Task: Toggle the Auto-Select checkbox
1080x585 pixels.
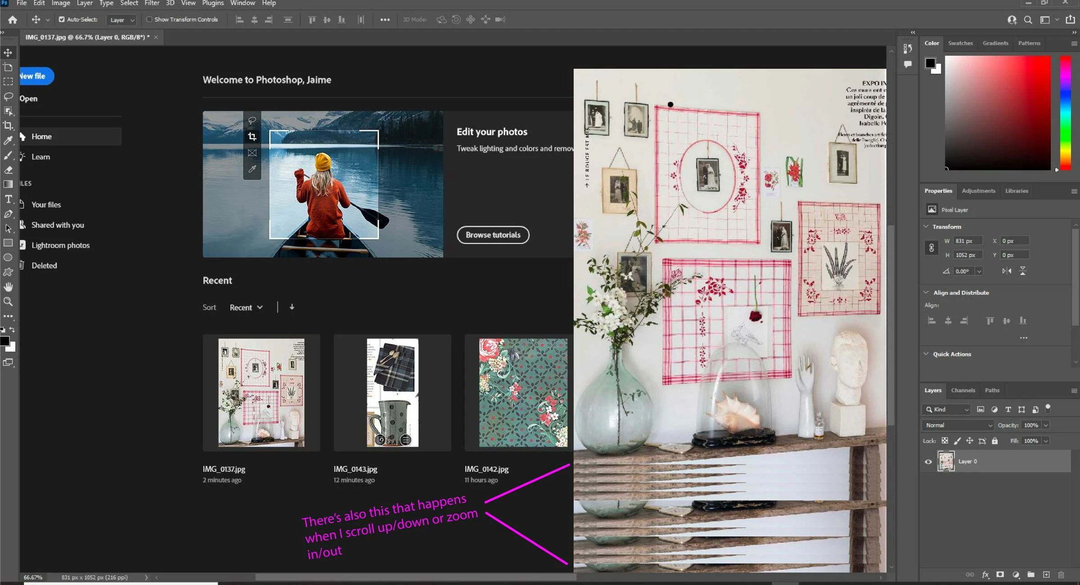Action: 62,19
